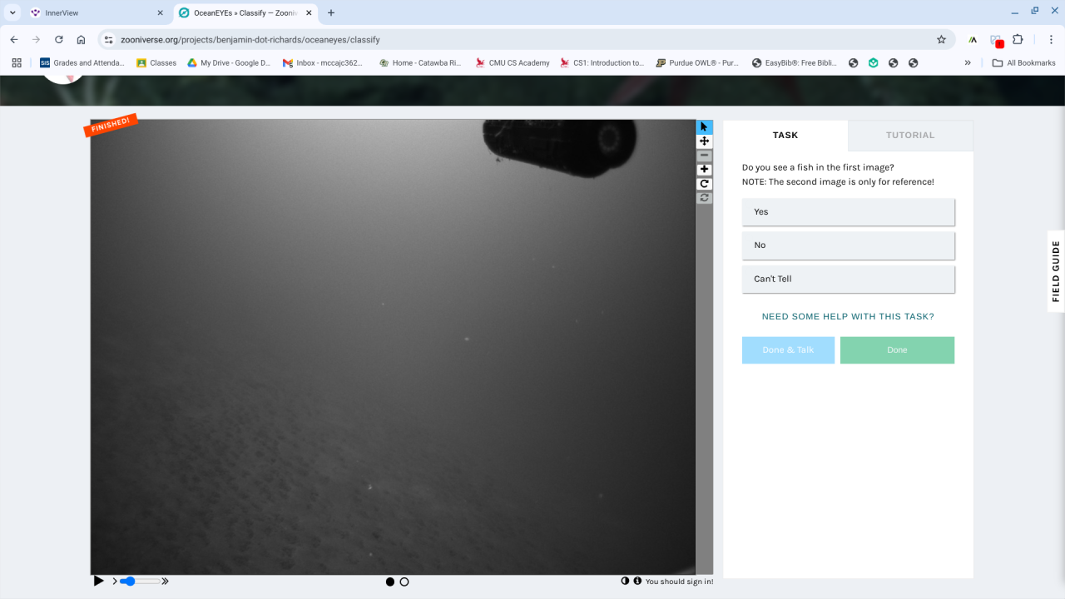
Task: Click the green shield bookmark icon
Action: pyautogui.click(x=873, y=62)
